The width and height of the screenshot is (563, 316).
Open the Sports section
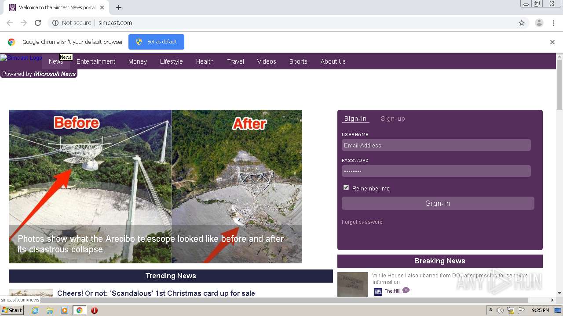[298, 61]
